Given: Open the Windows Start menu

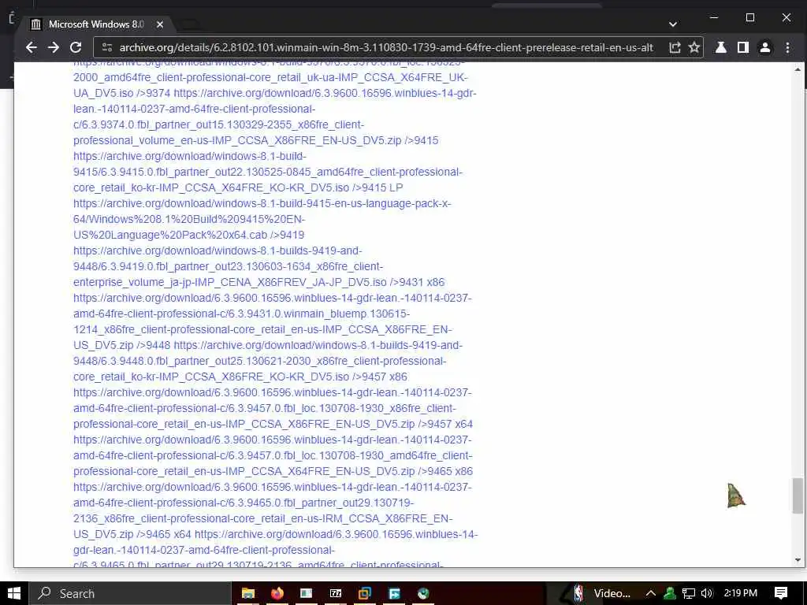Looking at the screenshot, I should pos(14,593).
